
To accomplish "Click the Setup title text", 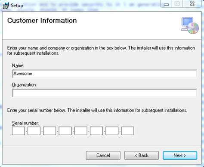I will click(17, 6).
